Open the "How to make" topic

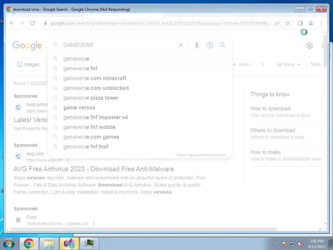point(265,152)
